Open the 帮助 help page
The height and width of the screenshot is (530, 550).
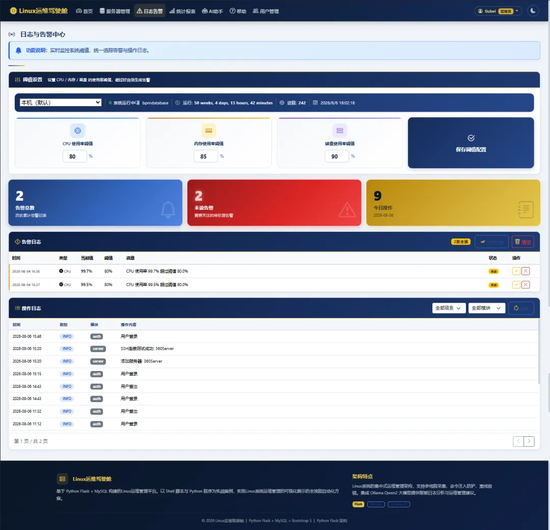tap(238, 11)
